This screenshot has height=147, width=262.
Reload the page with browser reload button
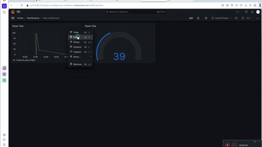coord(22,5)
